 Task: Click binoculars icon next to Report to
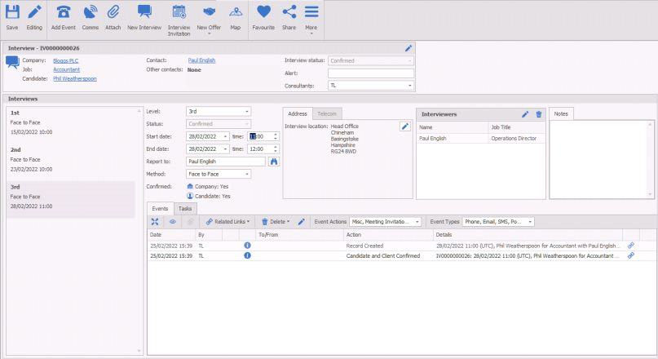click(274, 162)
